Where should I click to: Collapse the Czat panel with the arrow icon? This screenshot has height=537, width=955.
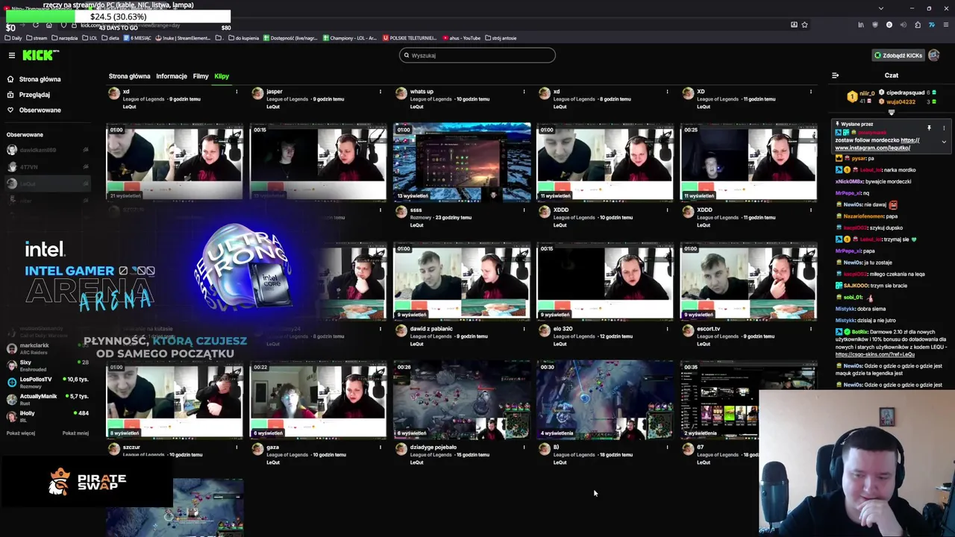[835, 75]
